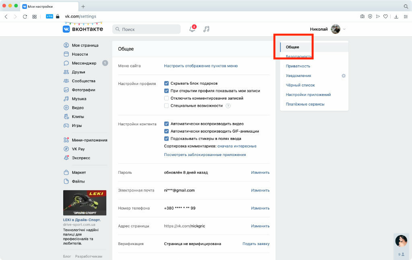
Task: Click Изменить next to Адрес страницы
Action: [x=260, y=226]
